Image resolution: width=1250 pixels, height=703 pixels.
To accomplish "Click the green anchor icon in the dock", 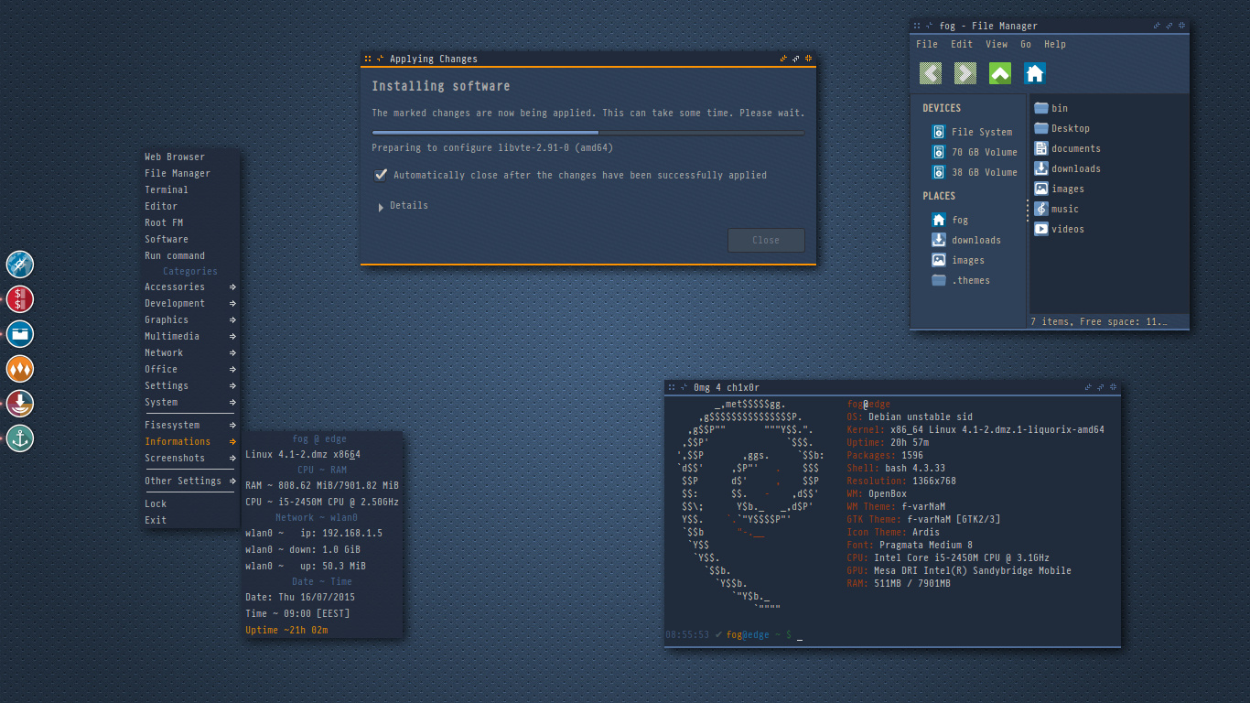I will (x=20, y=438).
